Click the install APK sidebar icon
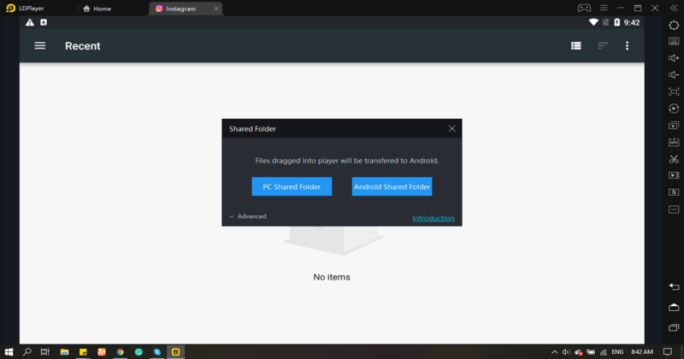The image size is (684, 359). pos(674,142)
